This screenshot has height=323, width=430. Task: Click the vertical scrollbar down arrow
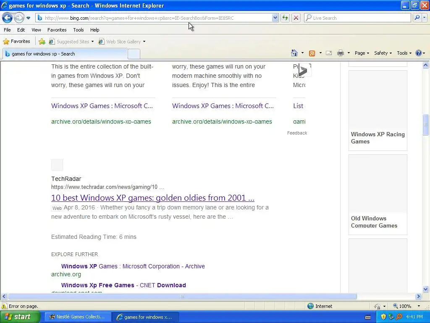point(426,289)
